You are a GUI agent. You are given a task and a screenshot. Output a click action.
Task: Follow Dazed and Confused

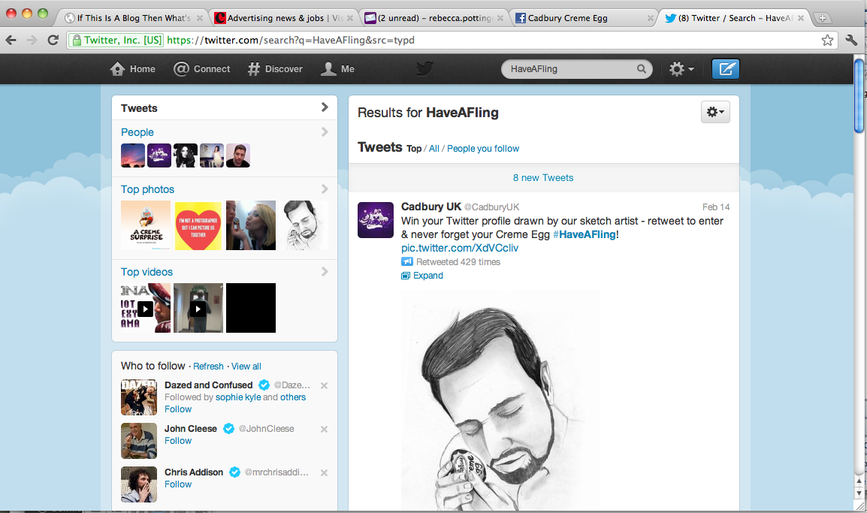(x=178, y=409)
